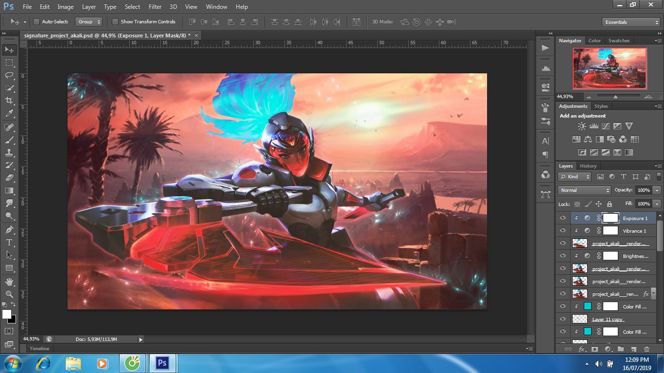664x373 pixels.
Task: Create a new layer group
Action: coord(621,349)
